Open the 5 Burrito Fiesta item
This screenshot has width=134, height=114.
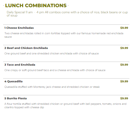click(x=16, y=98)
